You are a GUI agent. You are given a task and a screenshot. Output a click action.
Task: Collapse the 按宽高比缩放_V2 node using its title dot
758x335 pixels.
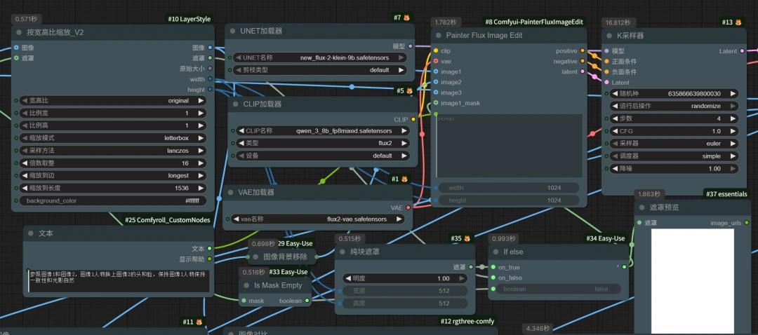point(18,33)
